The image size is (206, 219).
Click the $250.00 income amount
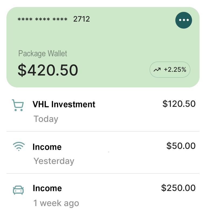[x=178, y=188]
